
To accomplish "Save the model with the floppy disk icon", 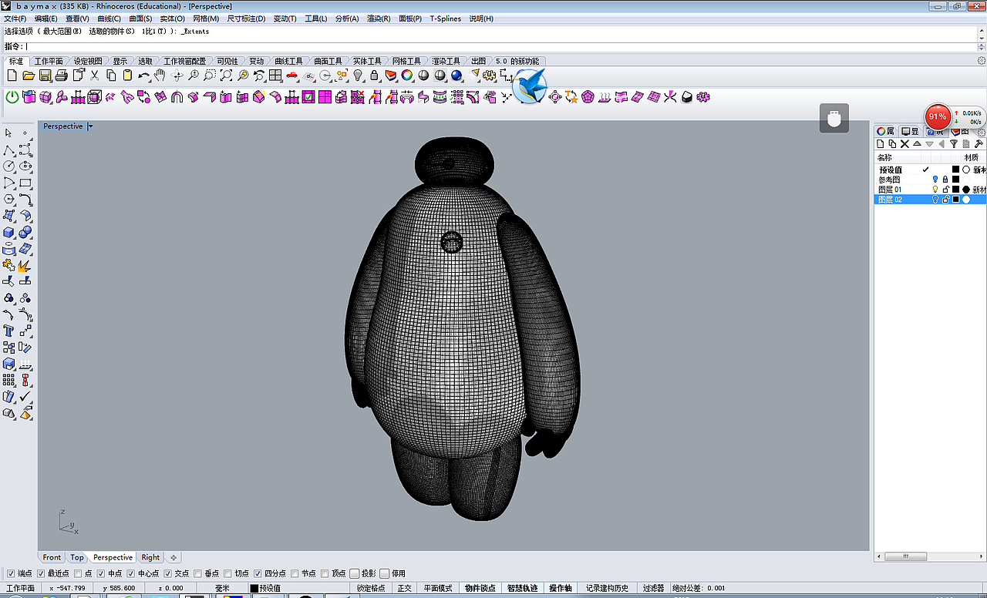I will pos(45,76).
